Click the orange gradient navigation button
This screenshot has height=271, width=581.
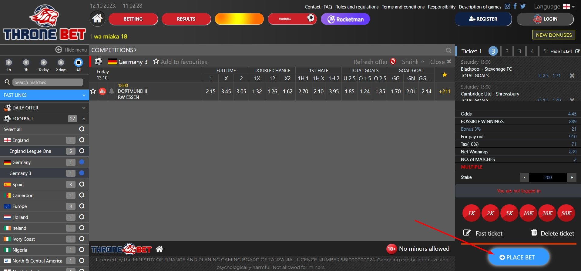(239, 19)
